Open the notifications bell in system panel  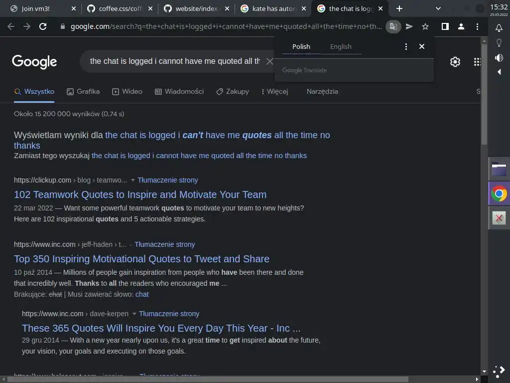[x=499, y=28]
